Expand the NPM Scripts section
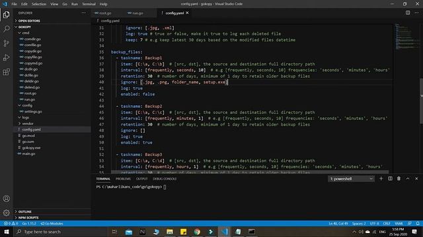Viewport: 423px width, 237px height. pos(28,218)
